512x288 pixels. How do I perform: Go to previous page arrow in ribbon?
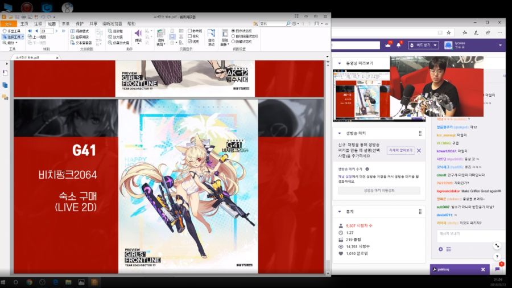pos(36,31)
